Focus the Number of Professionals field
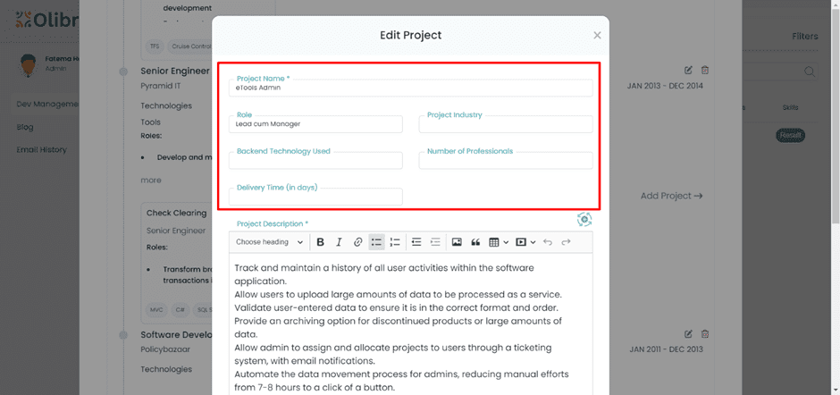 point(505,161)
